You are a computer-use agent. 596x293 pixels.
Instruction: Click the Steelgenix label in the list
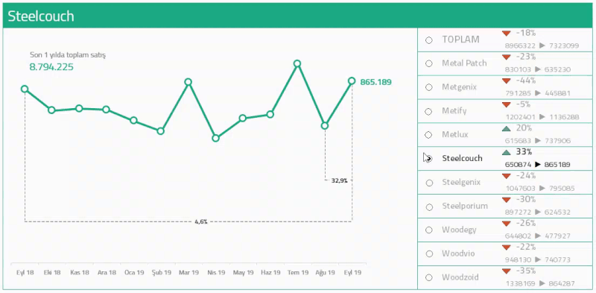point(461,182)
